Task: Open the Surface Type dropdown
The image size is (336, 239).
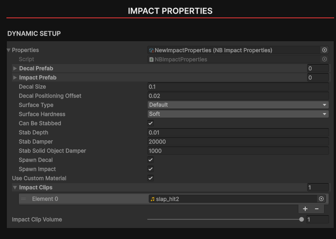Action: [238, 105]
